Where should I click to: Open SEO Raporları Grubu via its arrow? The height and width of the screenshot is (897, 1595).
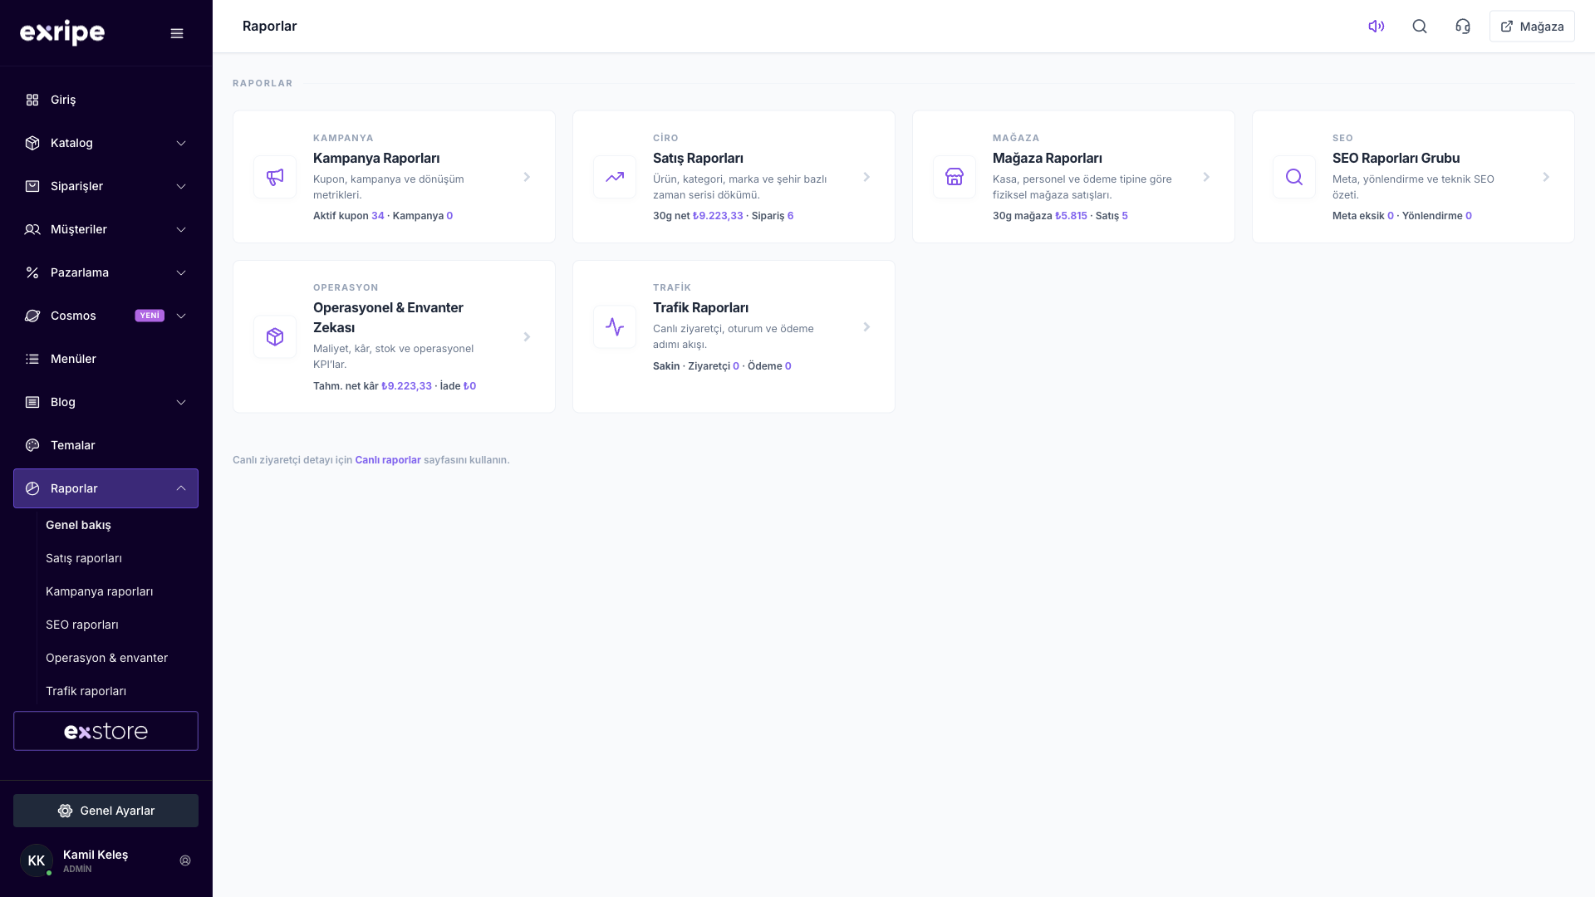coord(1546,177)
